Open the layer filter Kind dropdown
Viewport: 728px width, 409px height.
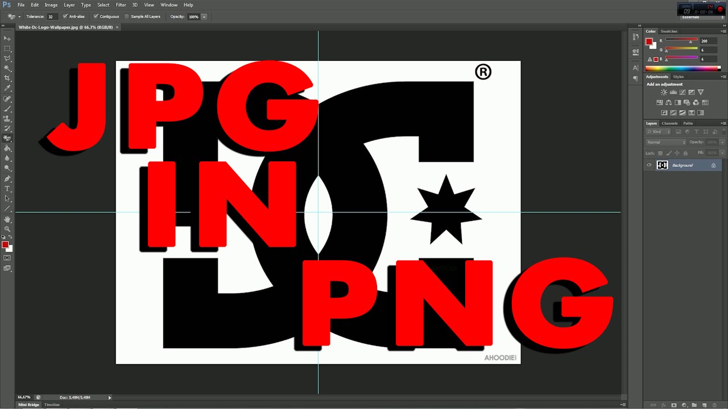coord(659,132)
